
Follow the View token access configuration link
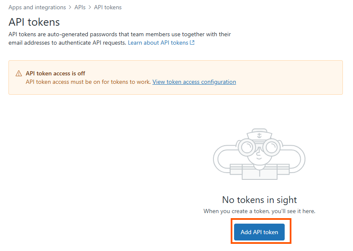pos(194,82)
